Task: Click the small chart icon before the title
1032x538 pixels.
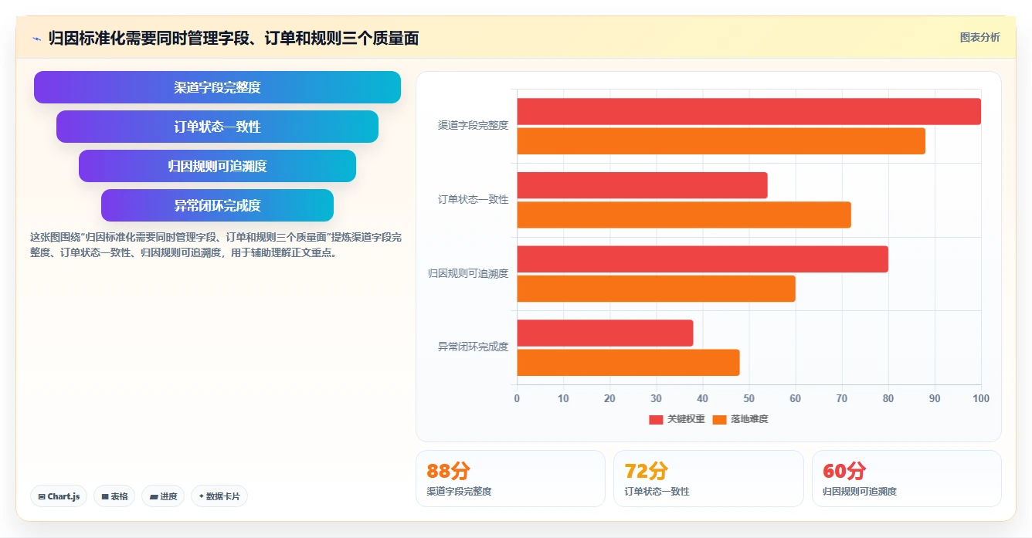Action: [36, 39]
